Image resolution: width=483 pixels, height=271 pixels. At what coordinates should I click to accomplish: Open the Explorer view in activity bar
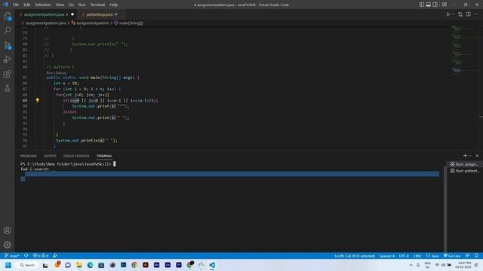(8, 17)
